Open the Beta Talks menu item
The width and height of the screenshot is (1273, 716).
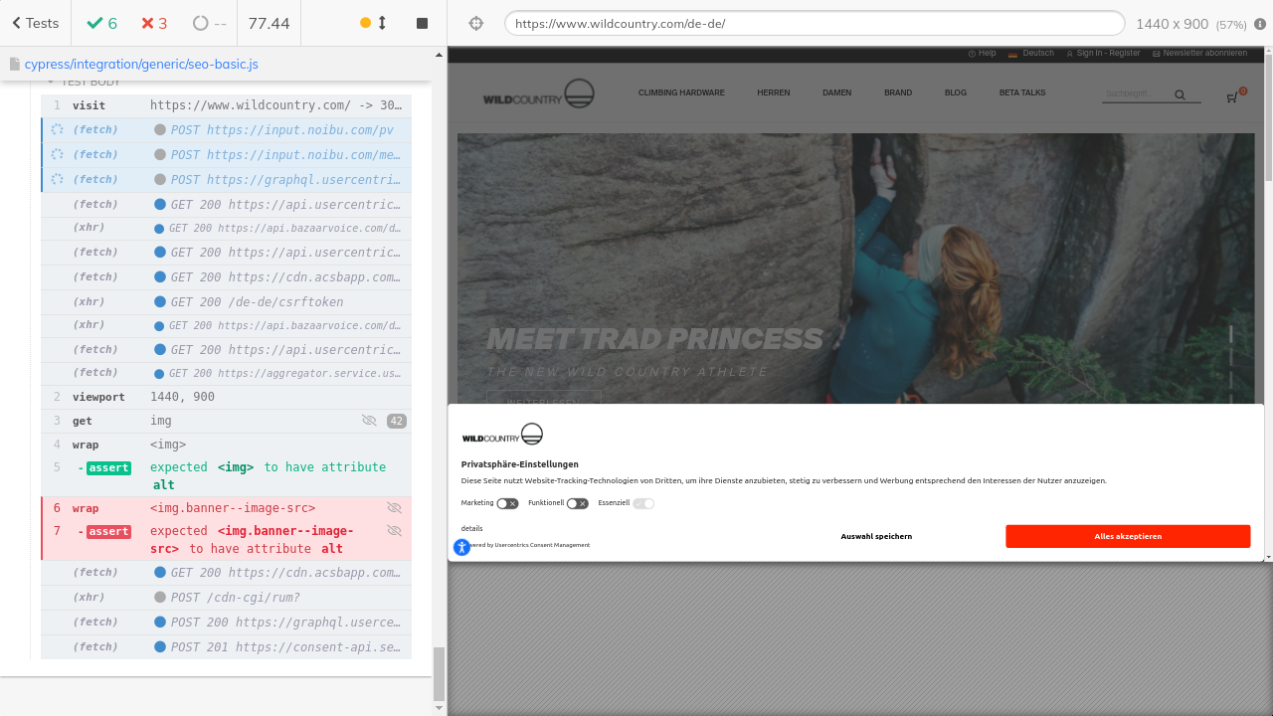click(1021, 92)
